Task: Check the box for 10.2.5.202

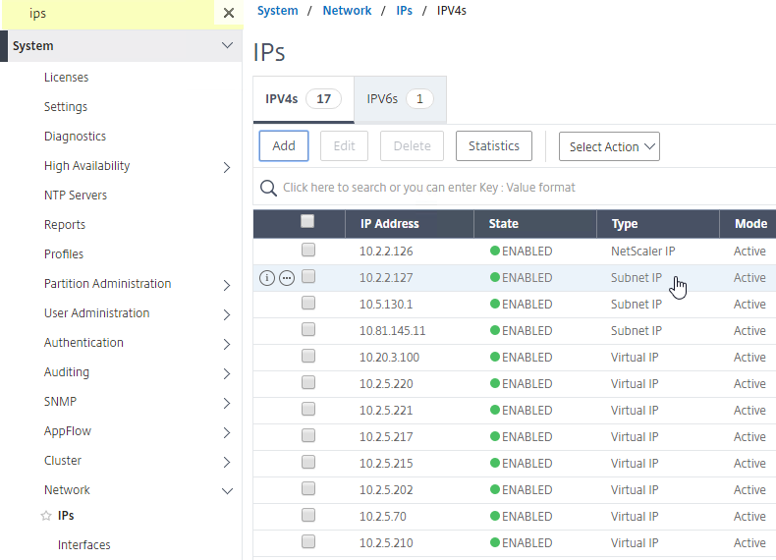Action: point(308,488)
